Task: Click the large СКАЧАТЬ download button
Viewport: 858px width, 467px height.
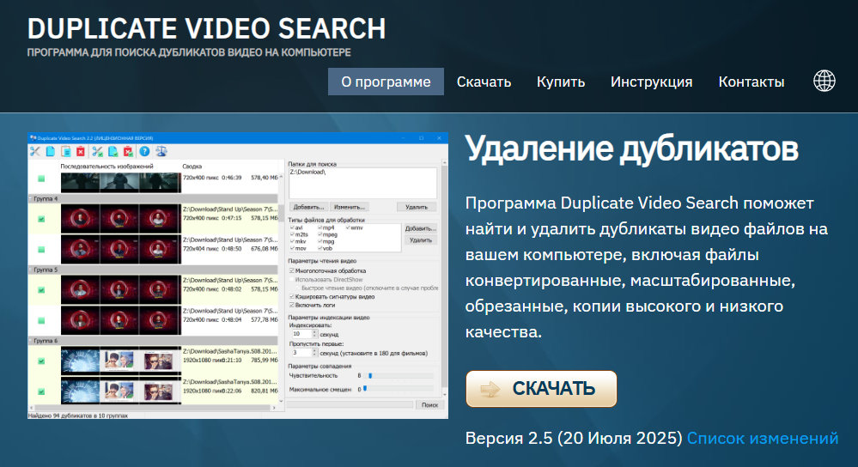Action: (x=541, y=389)
